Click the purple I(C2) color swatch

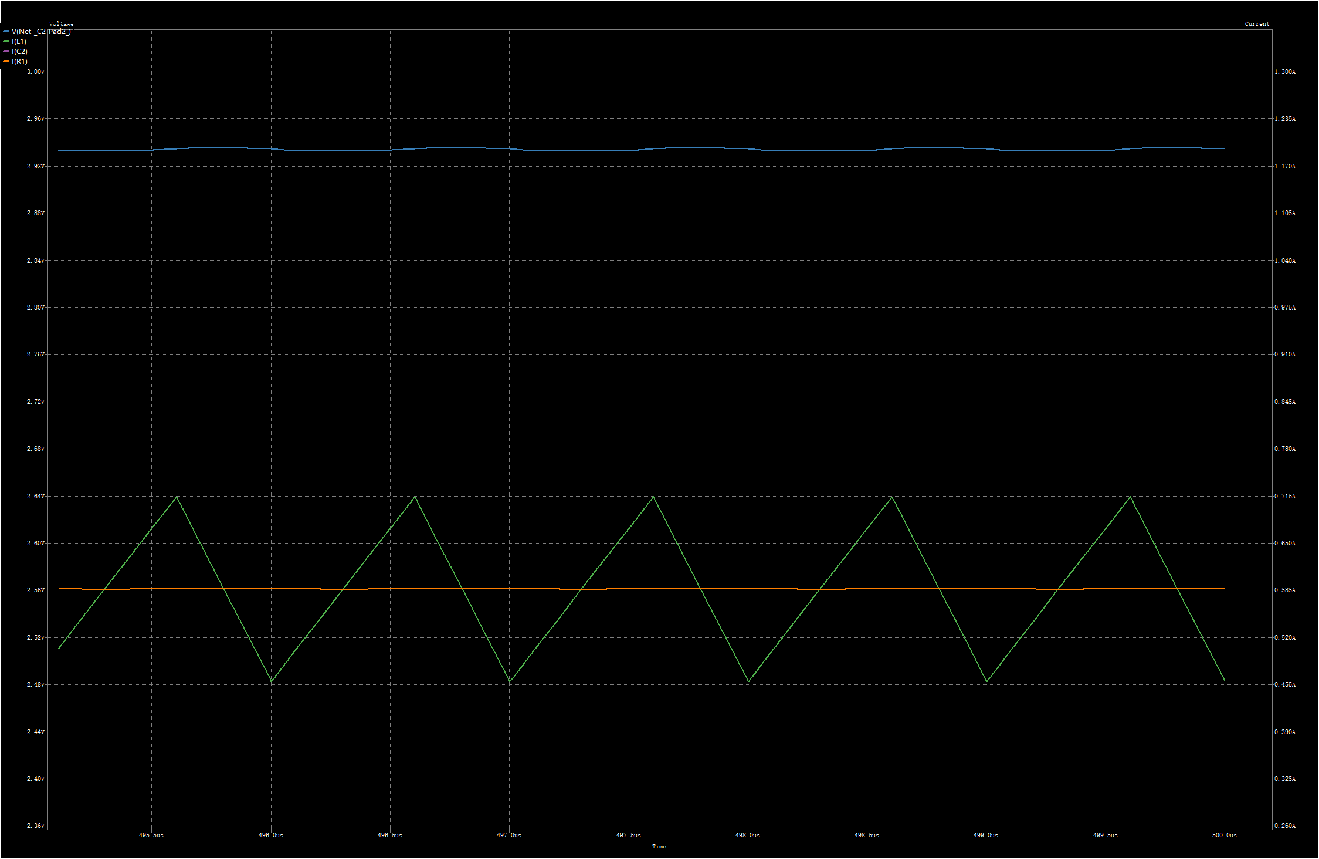(6, 52)
